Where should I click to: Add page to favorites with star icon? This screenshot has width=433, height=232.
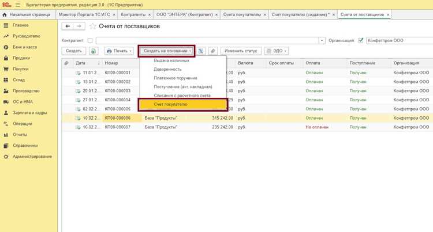(93, 26)
